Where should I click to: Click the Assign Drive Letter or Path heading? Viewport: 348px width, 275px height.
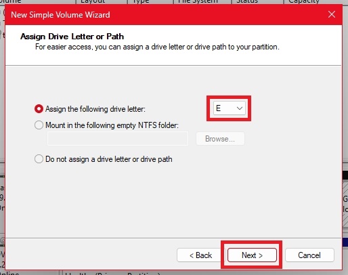click(x=72, y=37)
